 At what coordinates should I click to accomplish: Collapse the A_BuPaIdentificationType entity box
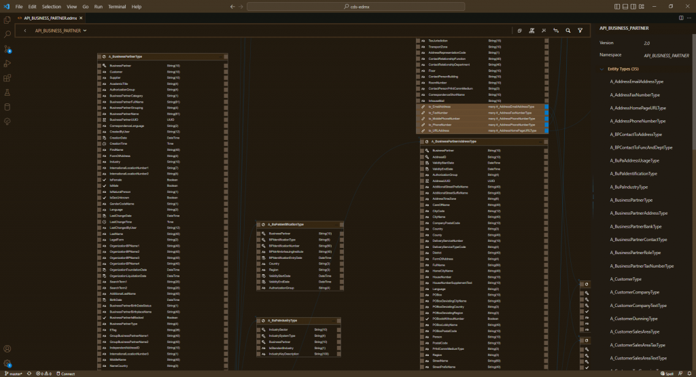[336, 224]
